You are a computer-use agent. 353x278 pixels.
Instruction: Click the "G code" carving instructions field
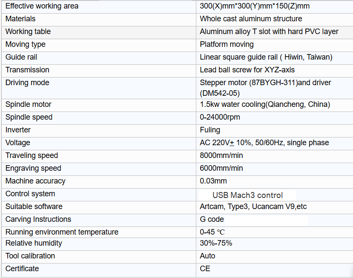[x=212, y=220]
